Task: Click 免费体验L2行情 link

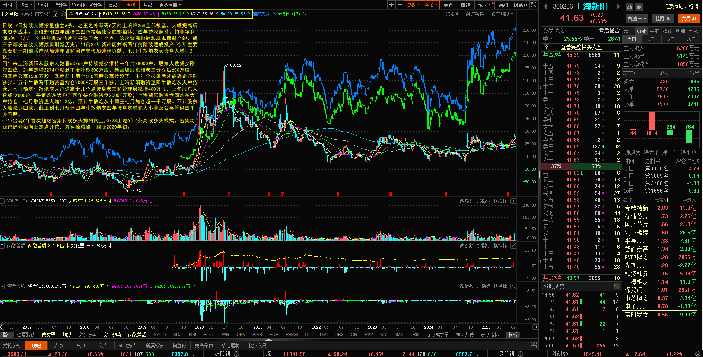Action: point(681,6)
